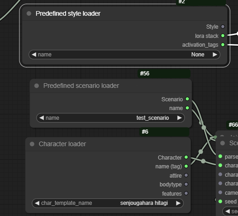Click the features output socket
The image size is (238, 216).
(186, 193)
